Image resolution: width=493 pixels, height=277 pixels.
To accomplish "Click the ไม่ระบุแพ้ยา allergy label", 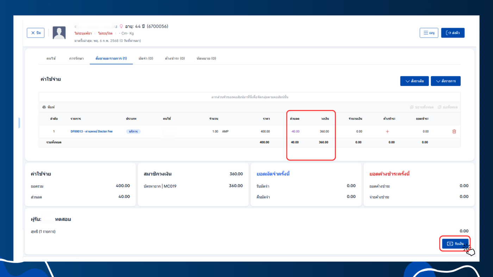I will 83,33.
